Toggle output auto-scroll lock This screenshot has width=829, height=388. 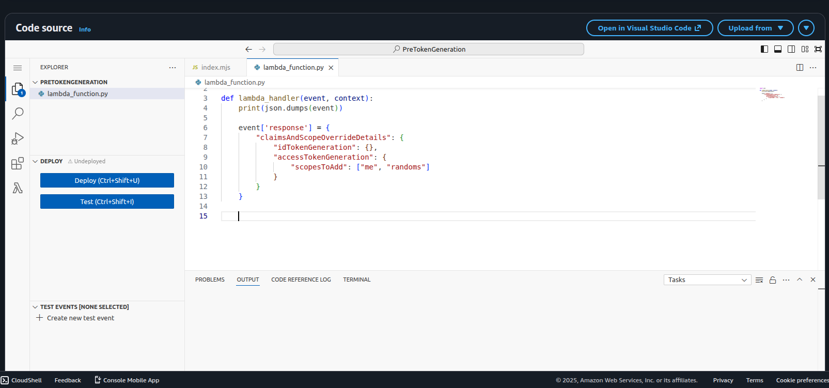click(x=773, y=280)
